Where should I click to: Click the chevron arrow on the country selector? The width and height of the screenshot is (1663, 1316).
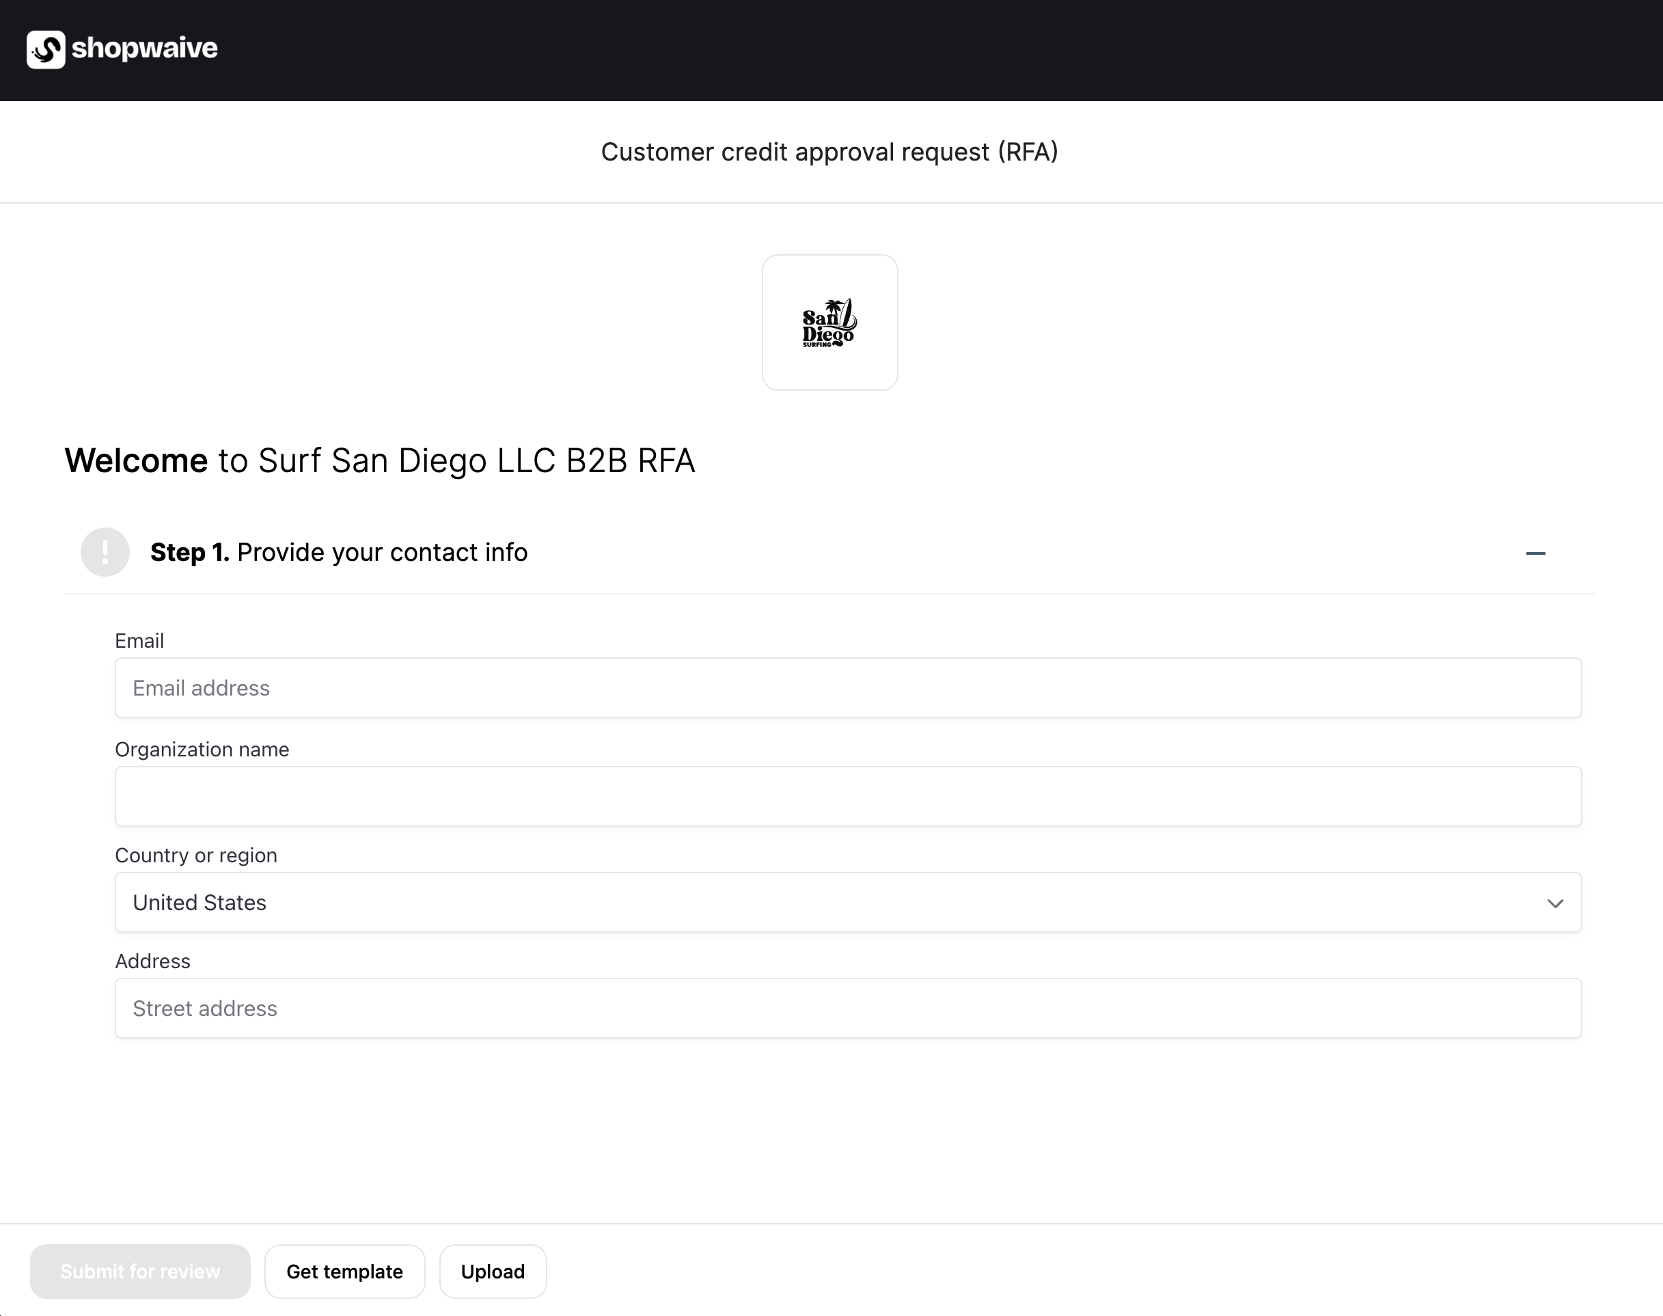[x=1555, y=903]
